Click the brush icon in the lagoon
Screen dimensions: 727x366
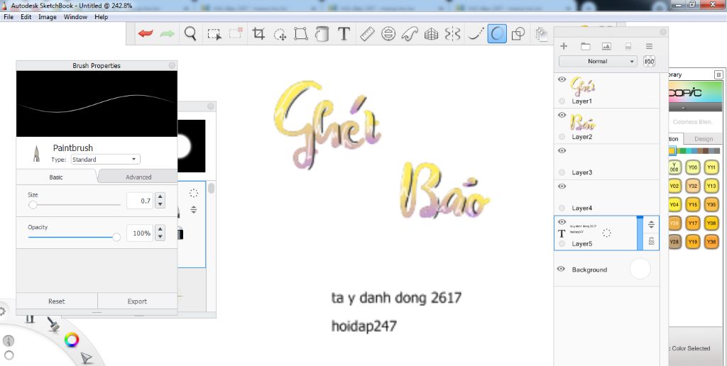tap(53, 324)
